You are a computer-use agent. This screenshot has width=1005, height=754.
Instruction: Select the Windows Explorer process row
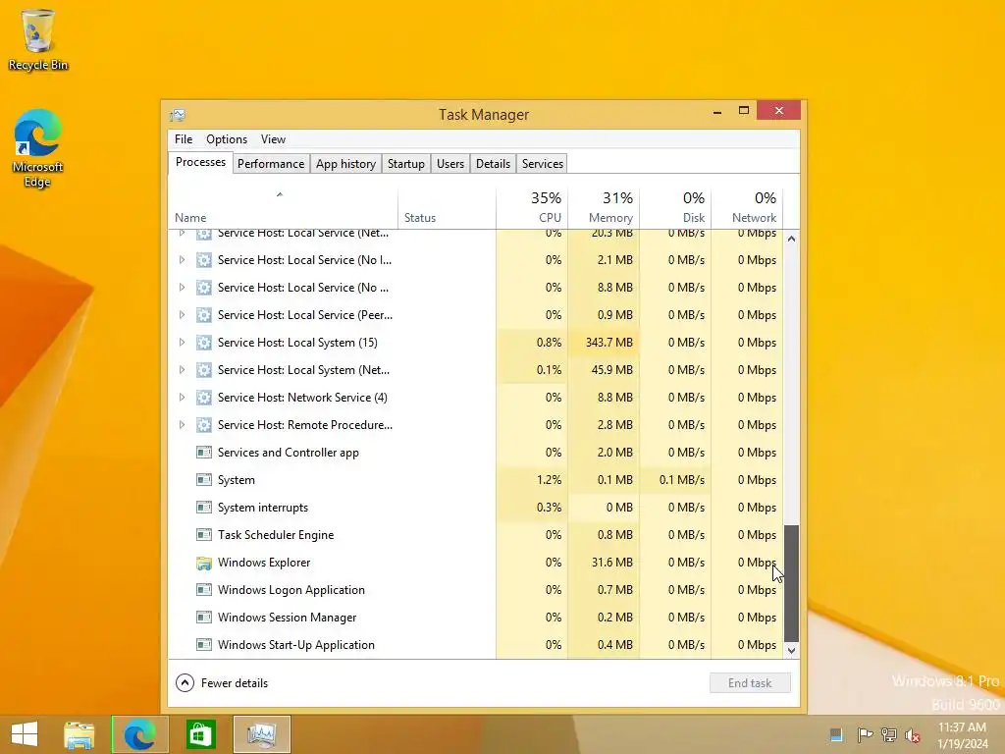click(x=475, y=563)
